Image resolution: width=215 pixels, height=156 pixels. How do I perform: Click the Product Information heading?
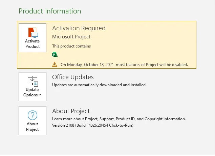click(x=50, y=11)
